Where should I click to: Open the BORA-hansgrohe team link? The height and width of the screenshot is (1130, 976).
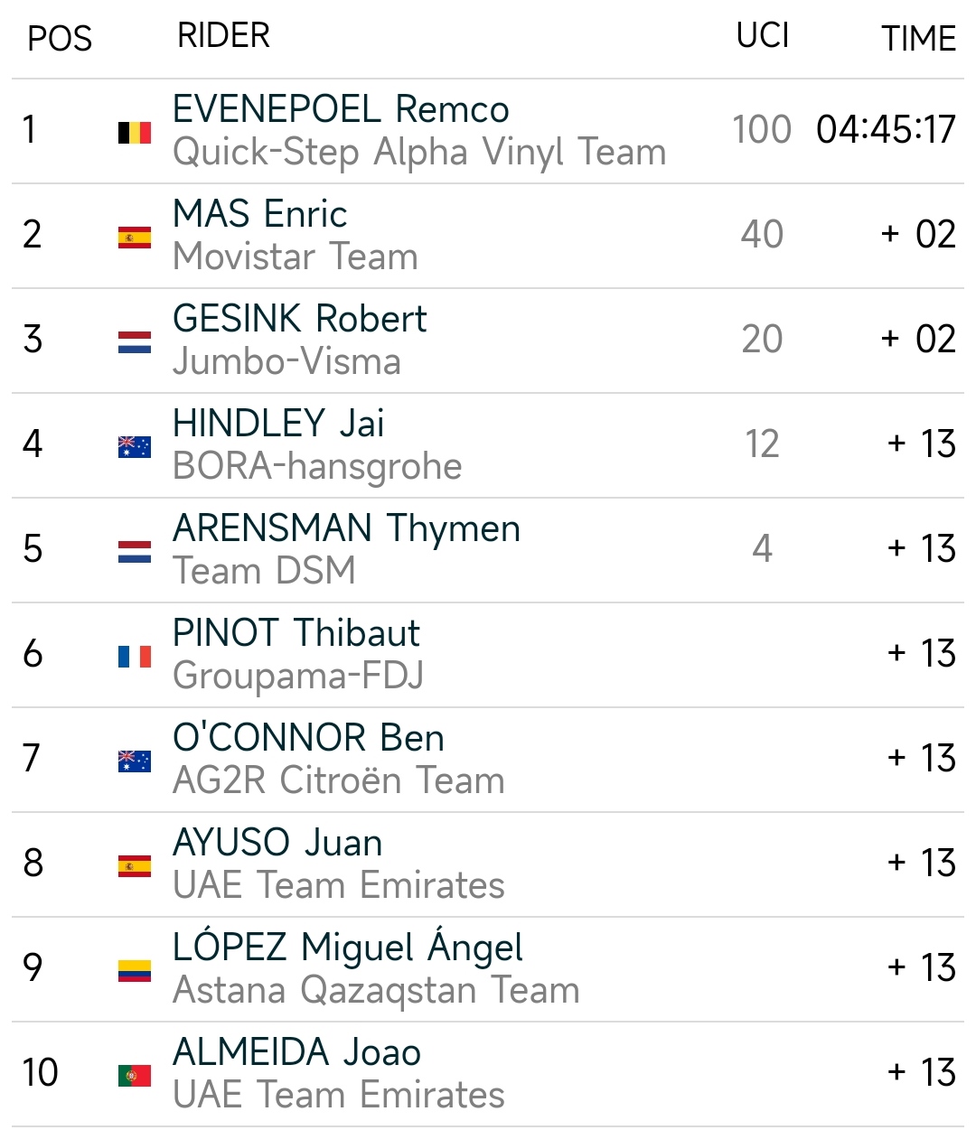pos(317,467)
